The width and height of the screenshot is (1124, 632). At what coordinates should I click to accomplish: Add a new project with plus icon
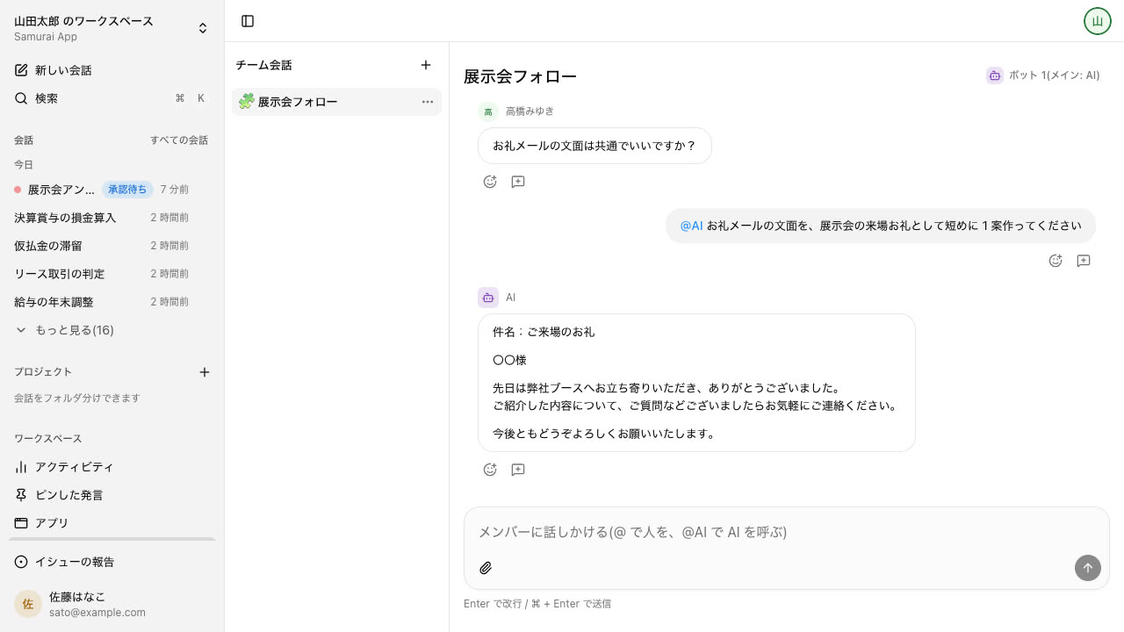tap(205, 372)
